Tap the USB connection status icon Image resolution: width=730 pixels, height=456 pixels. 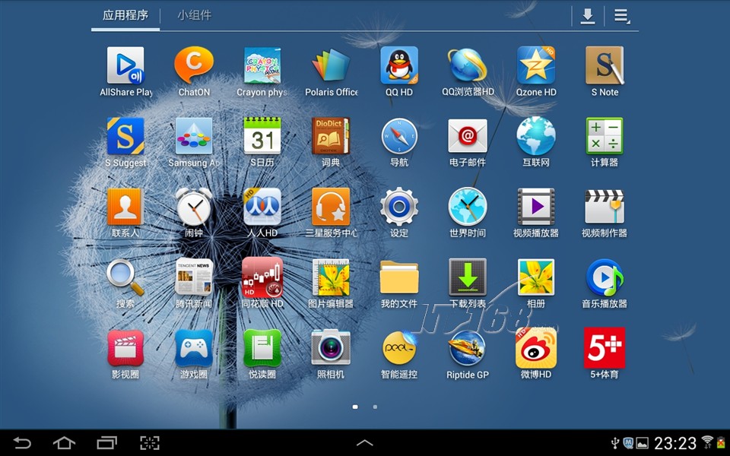[615, 442]
